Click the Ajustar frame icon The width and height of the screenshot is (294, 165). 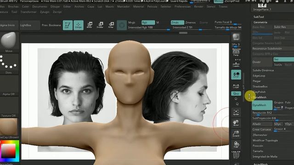(236, 112)
